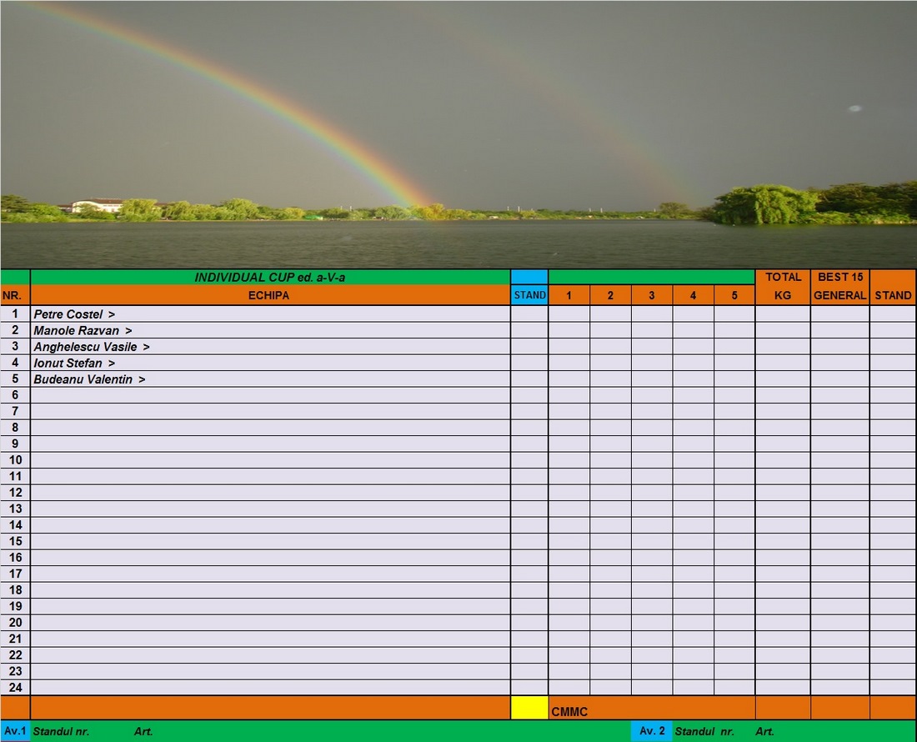Image resolution: width=917 pixels, height=742 pixels.
Task: Click the column 3 header cell
Action: (x=652, y=295)
